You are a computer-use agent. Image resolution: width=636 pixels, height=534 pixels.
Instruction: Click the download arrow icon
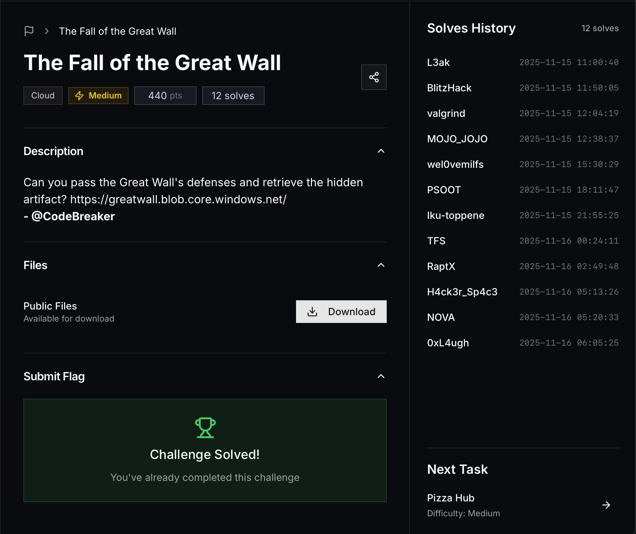[x=312, y=312]
